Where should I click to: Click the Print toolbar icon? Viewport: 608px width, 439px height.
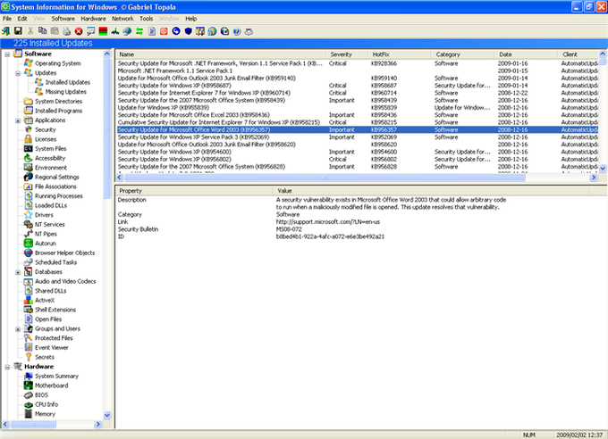(x=67, y=31)
